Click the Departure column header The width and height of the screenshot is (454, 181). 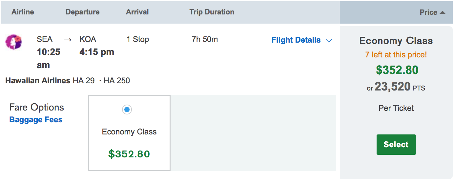[x=82, y=12]
